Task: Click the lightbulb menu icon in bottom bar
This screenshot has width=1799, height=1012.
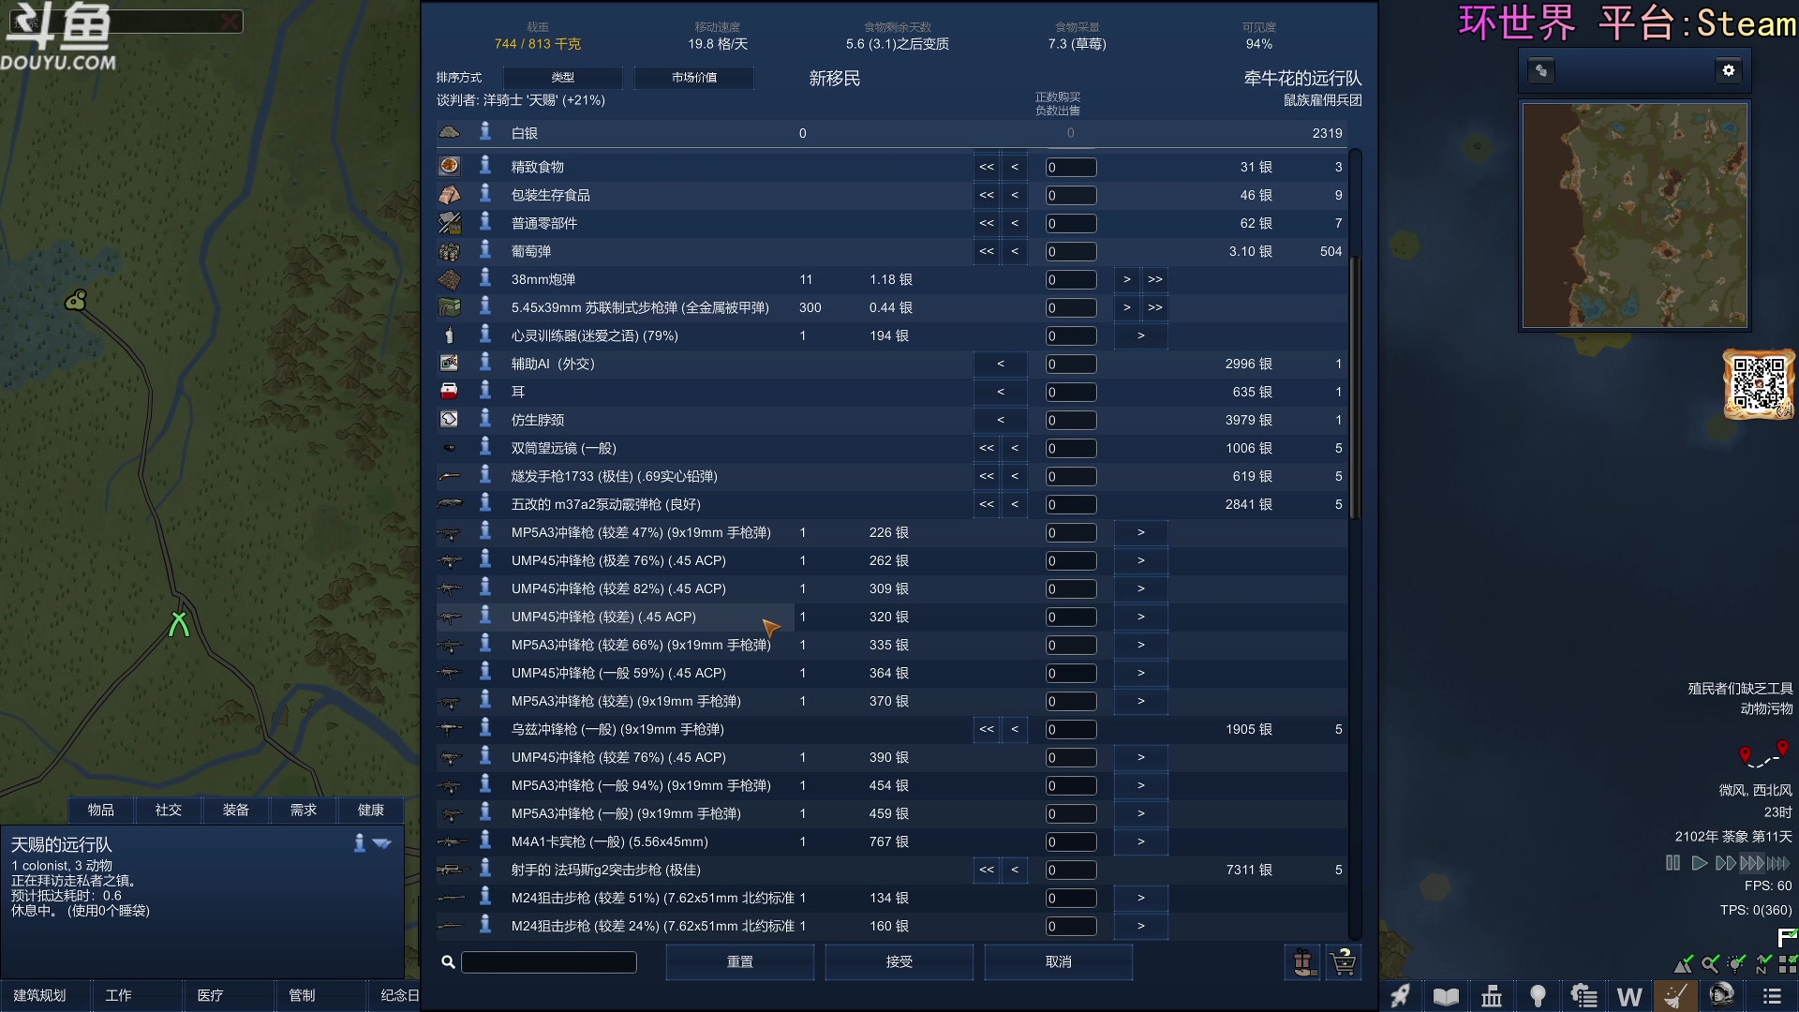Action: coord(1538,996)
